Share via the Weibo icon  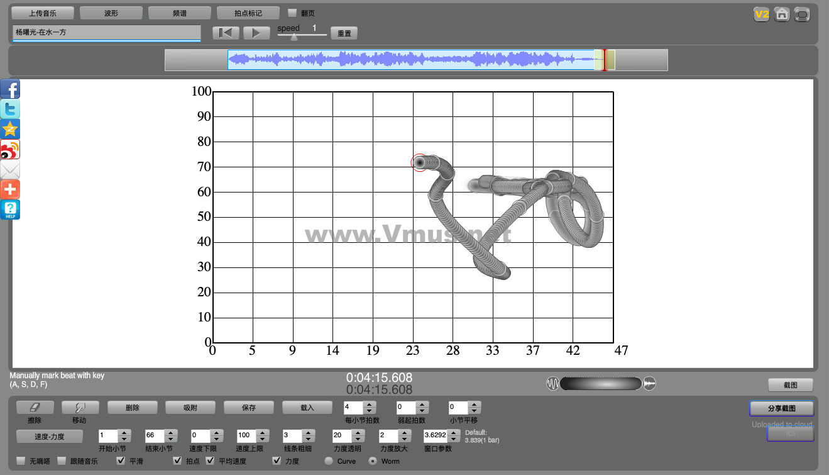pyautogui.click(x=10, y=150)
